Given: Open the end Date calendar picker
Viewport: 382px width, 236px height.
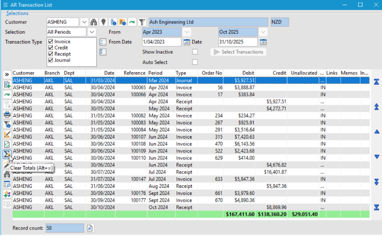Looking at the screenshot, I should (x=263, y=42).
